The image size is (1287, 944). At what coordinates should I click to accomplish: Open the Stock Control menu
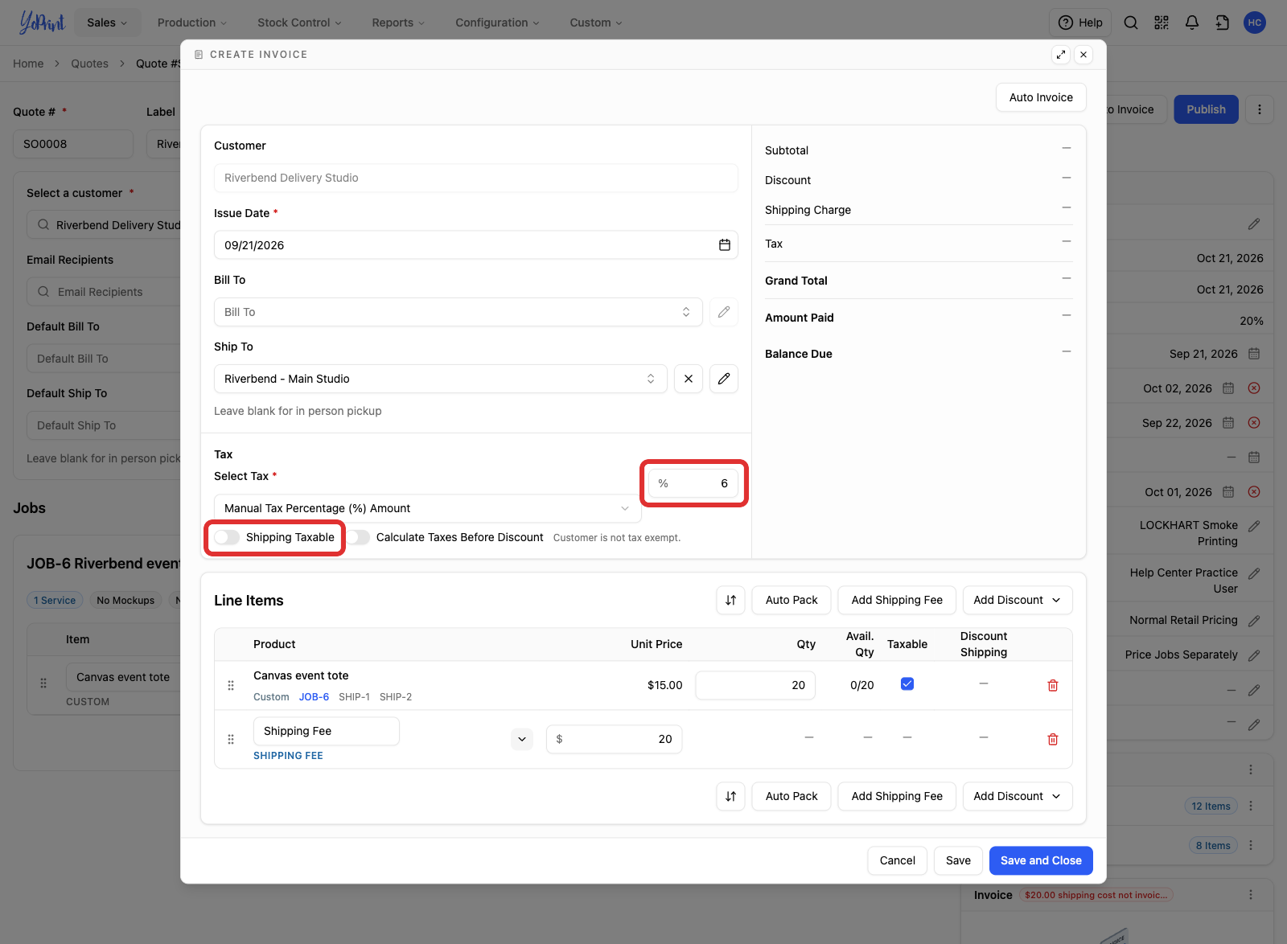point(299,23)
